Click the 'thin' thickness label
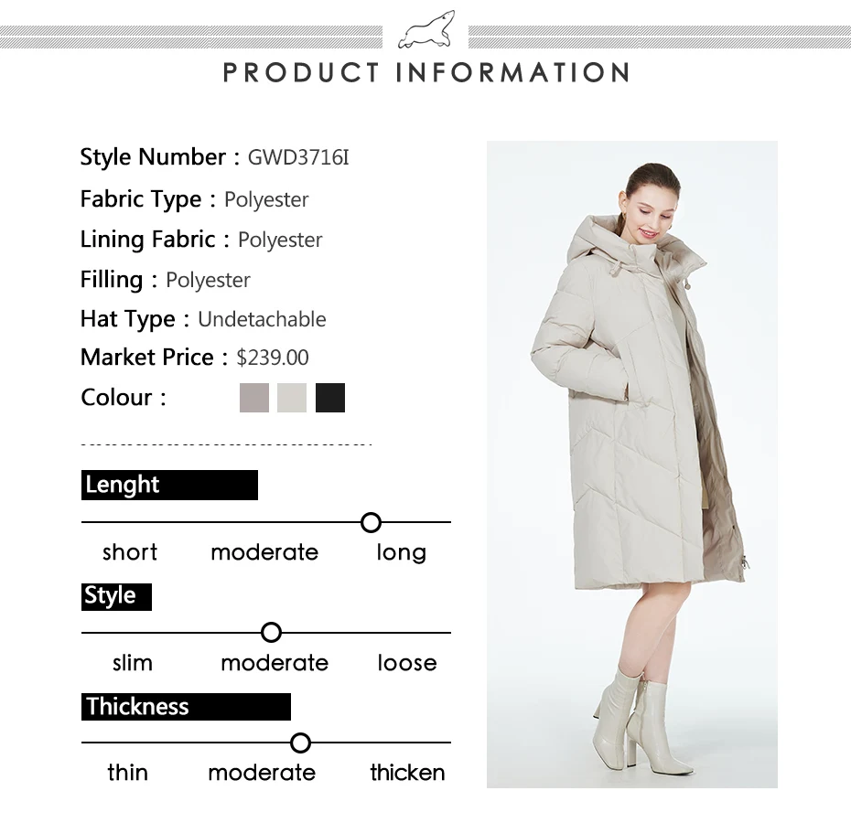This screenshot has height=823, width=851. tap(127, 773)
